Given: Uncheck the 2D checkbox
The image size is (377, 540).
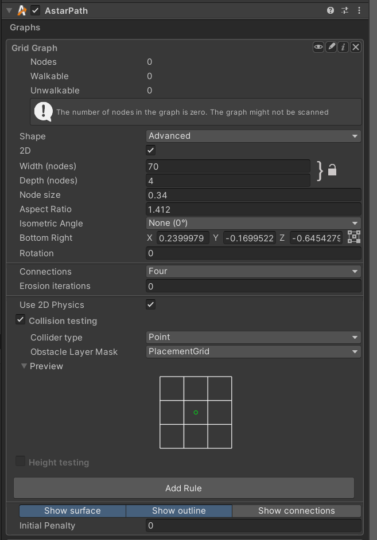Looking at the screenshot, I should pos(150,150).
